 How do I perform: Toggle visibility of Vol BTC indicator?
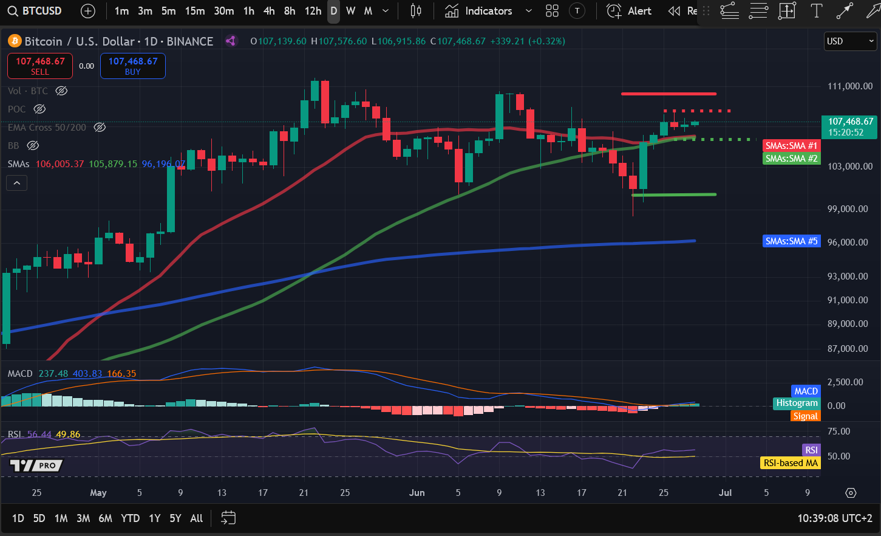pyautogui.click(x=61, y=91)
